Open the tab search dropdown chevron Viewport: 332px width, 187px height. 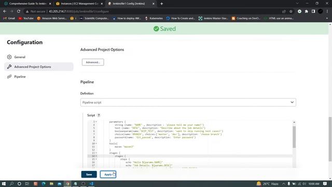click(297, 4)
